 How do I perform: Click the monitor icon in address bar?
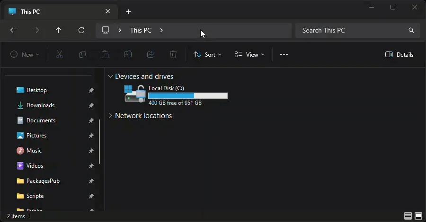pyautogui.click(x=106, y=30)
